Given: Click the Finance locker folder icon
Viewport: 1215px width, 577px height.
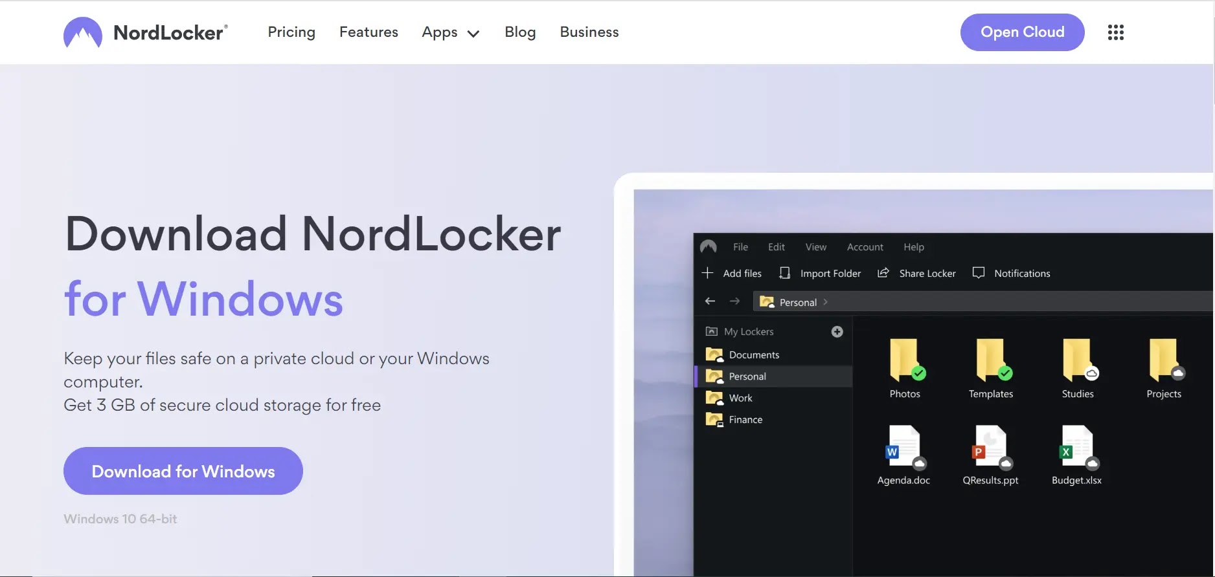Looking at the screenshot, I should tap(714, 420).
